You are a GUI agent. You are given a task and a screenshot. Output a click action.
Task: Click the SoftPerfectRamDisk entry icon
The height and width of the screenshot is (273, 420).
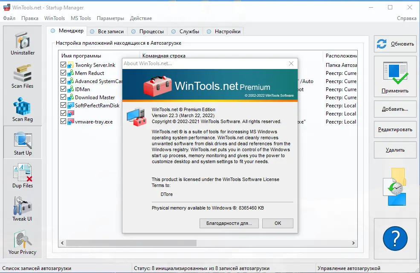click(70, 106)
